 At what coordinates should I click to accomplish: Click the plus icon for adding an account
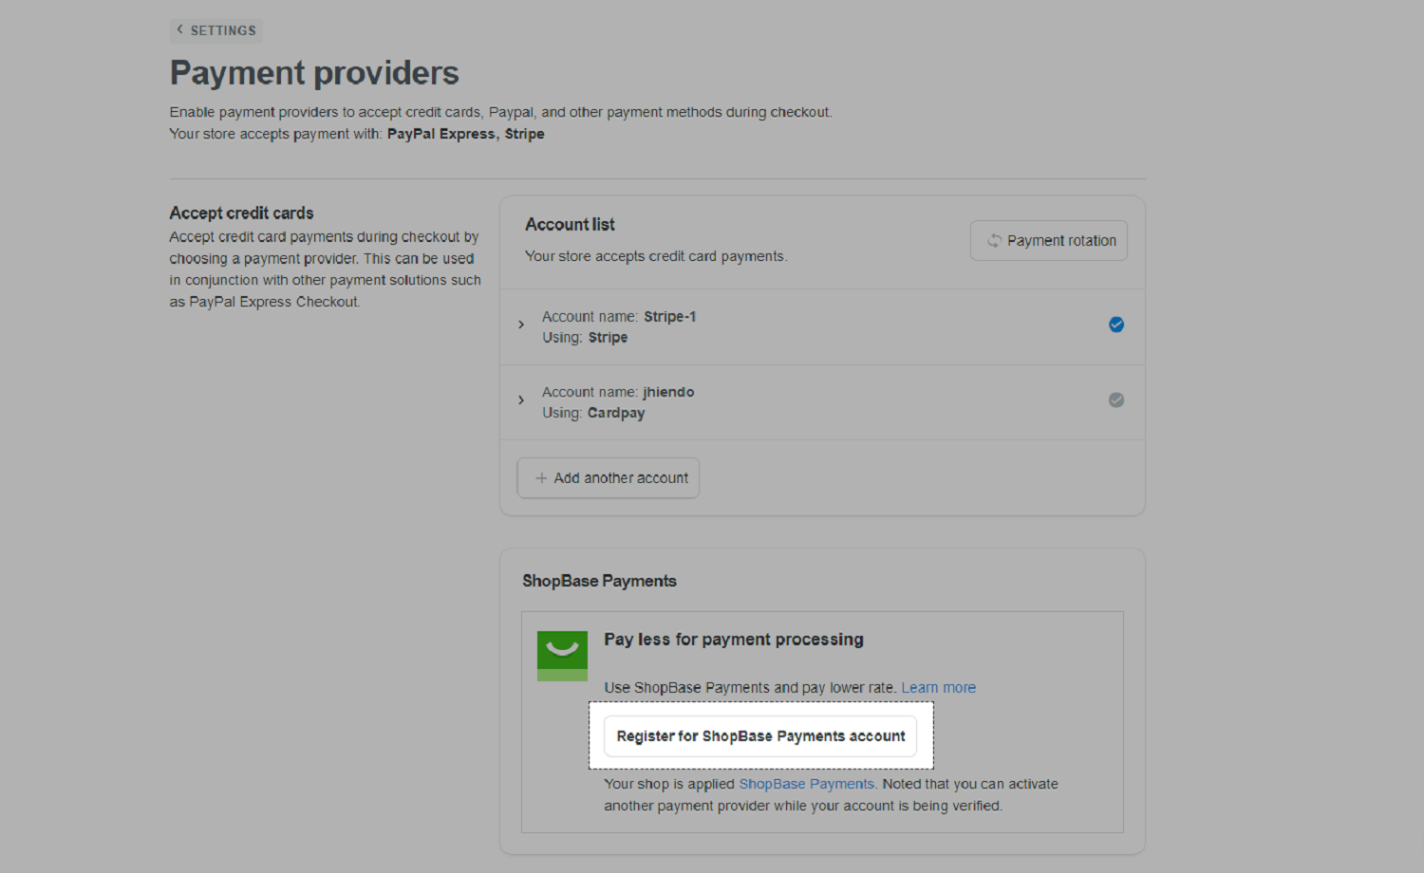coord(541,478)
